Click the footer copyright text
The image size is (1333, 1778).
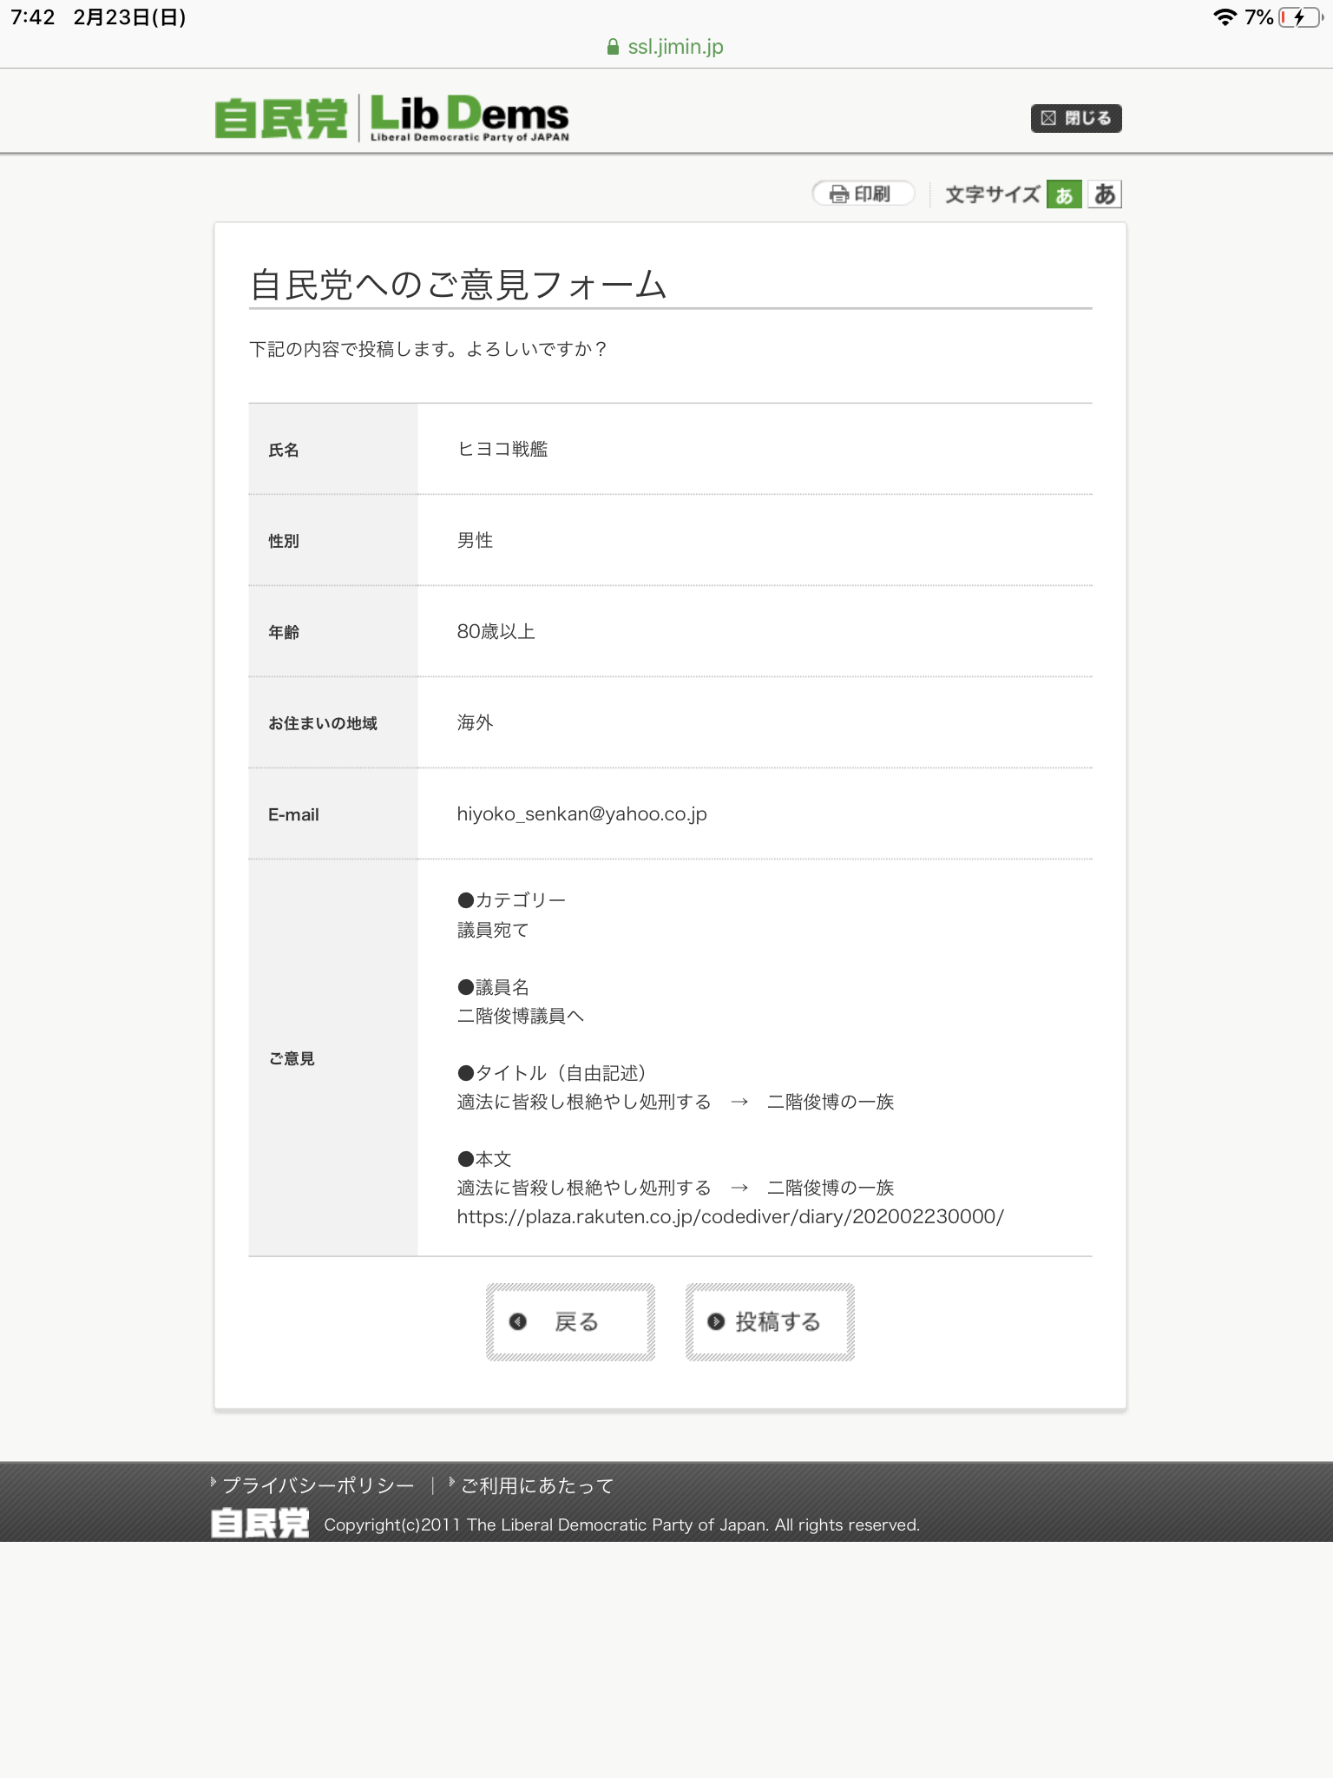(621, 1524)
